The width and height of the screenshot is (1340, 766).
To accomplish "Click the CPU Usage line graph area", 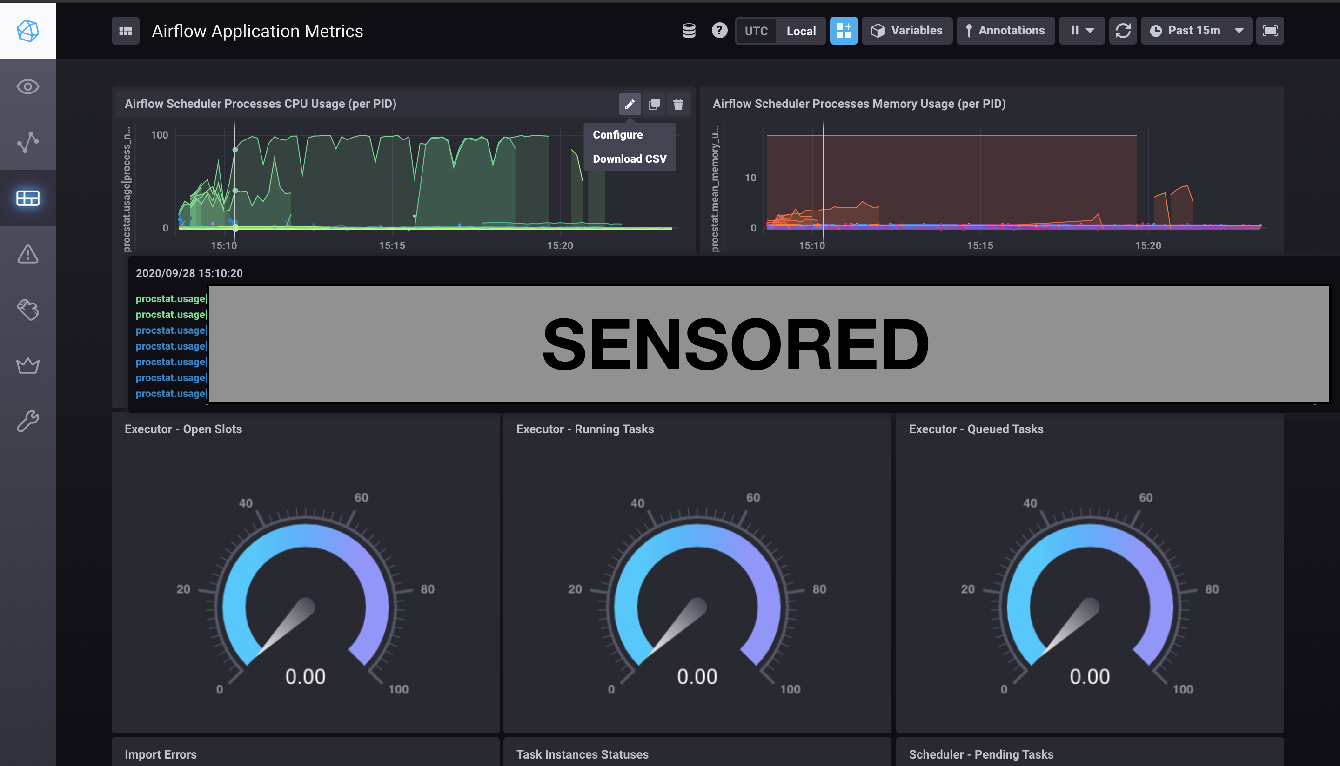I will (427, 181).
